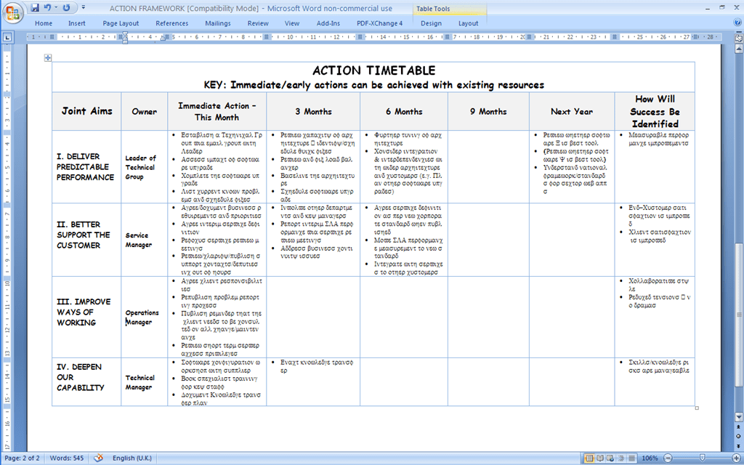This screenshot has width=744, height=465.
Task: Click Page: 2 of 2 status indicator
Action: (x=23, y=458)
